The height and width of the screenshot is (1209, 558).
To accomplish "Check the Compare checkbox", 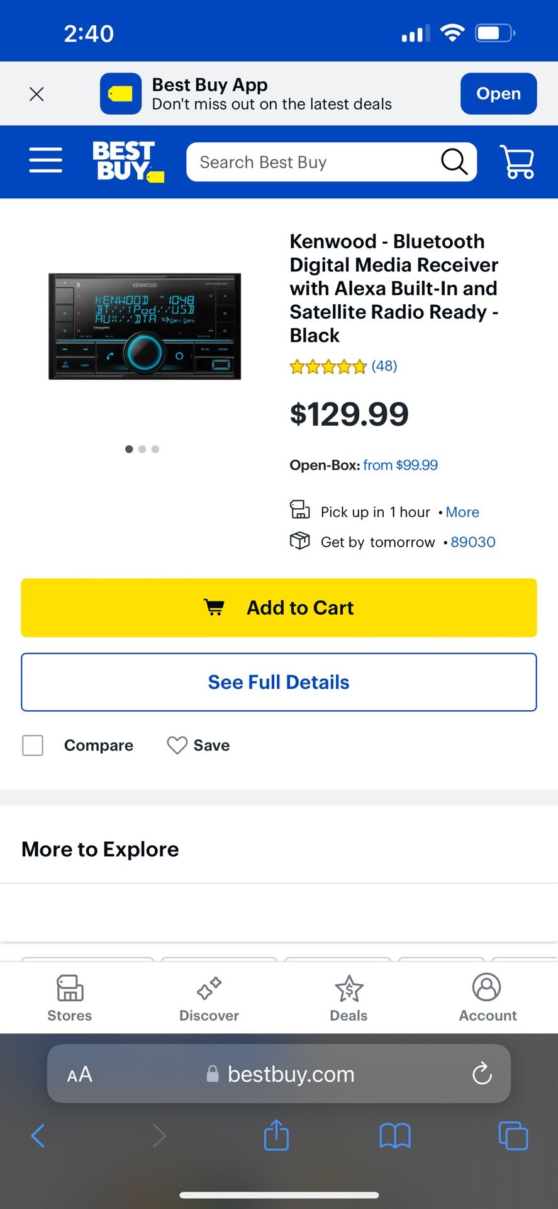I will click(33, 746).
